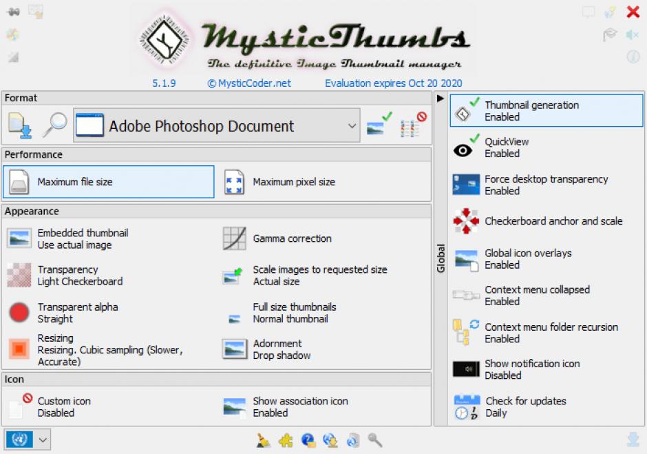Click the image settings icon beside binoculars
647x454 pixels.
point(36,12)
